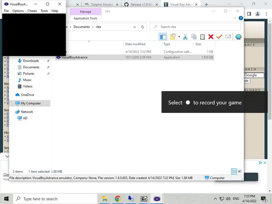Open Chrome three-dot menu

pos(266,14)
